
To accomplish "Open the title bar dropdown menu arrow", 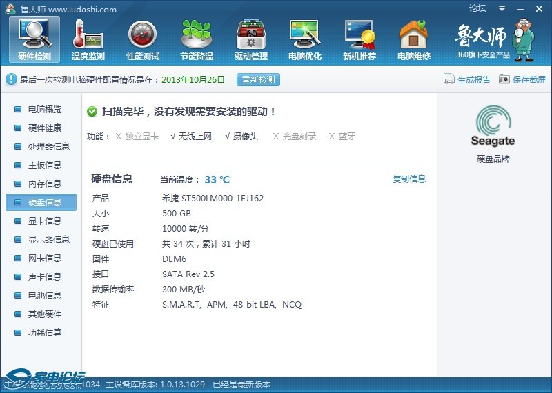I will [500, 8].
